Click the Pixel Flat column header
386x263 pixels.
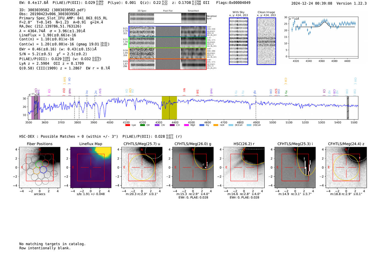coord(168,11)
